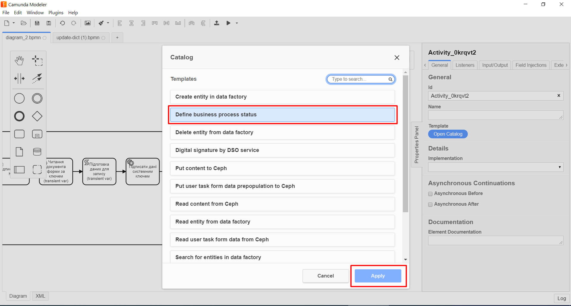The image size is (571, 306).
Task: Open the Implementation dropdown
Action: coord(496,167)
